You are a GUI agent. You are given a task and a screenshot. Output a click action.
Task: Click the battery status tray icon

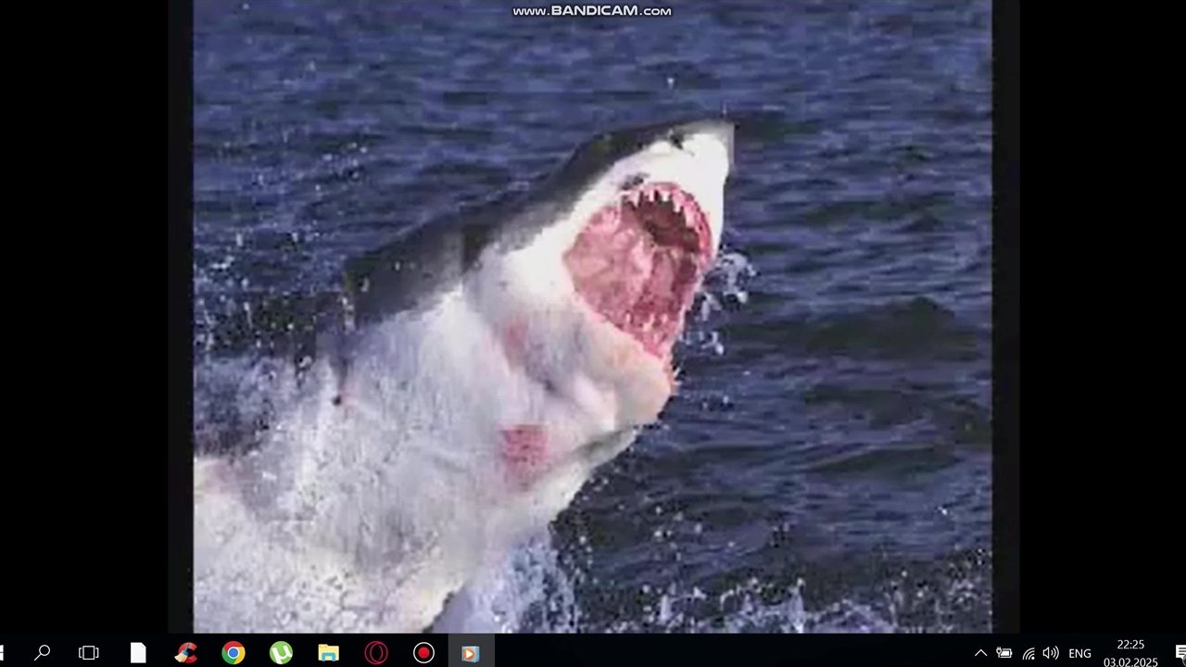click(x=1003, y=653)
